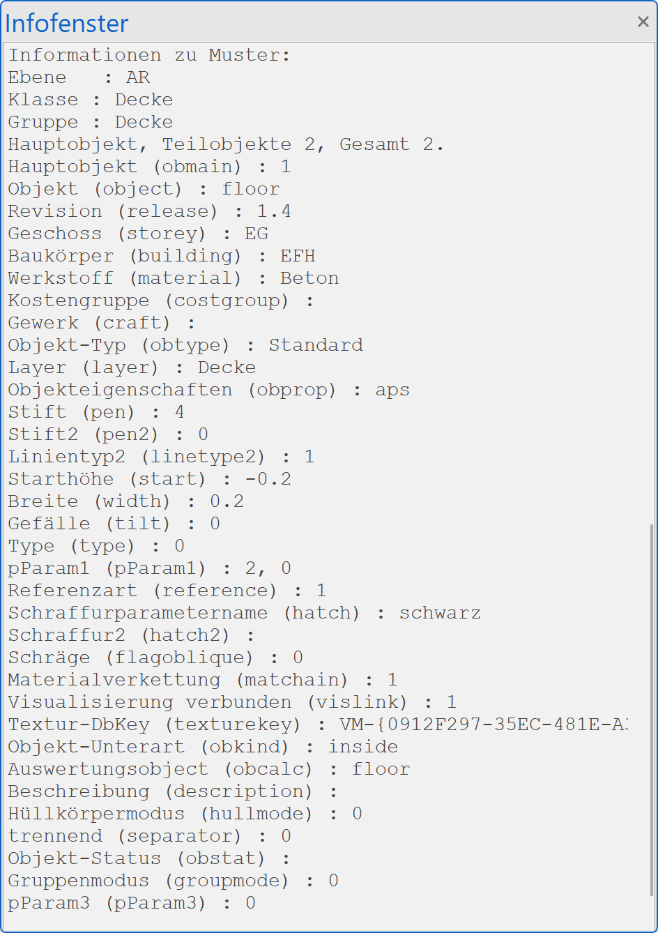The image size is (658, 933).
Task: Close the Infofenster panel
Action: click(643, 22)
